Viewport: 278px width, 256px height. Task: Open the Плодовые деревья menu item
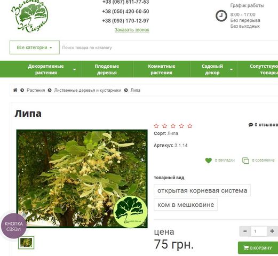(107, 69)
